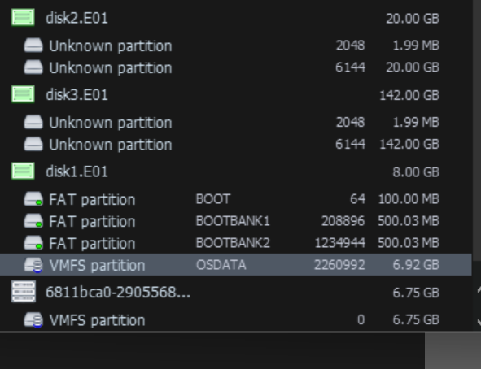Screen dimensions: 481x369
Task: Click the 142.00 GB size of disk3.E01
Action: coord(409,95)
